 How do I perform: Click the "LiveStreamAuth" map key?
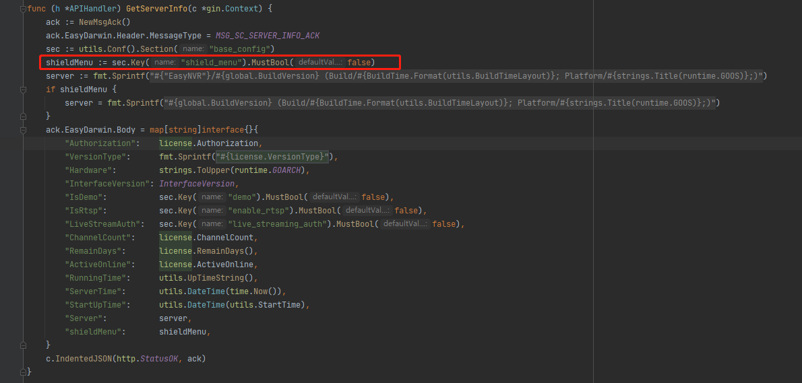pos(102,223)
